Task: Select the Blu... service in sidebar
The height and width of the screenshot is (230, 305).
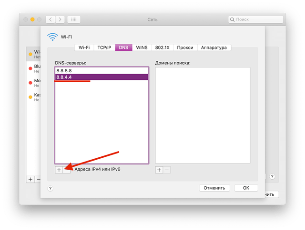Action: click(33, 68)
